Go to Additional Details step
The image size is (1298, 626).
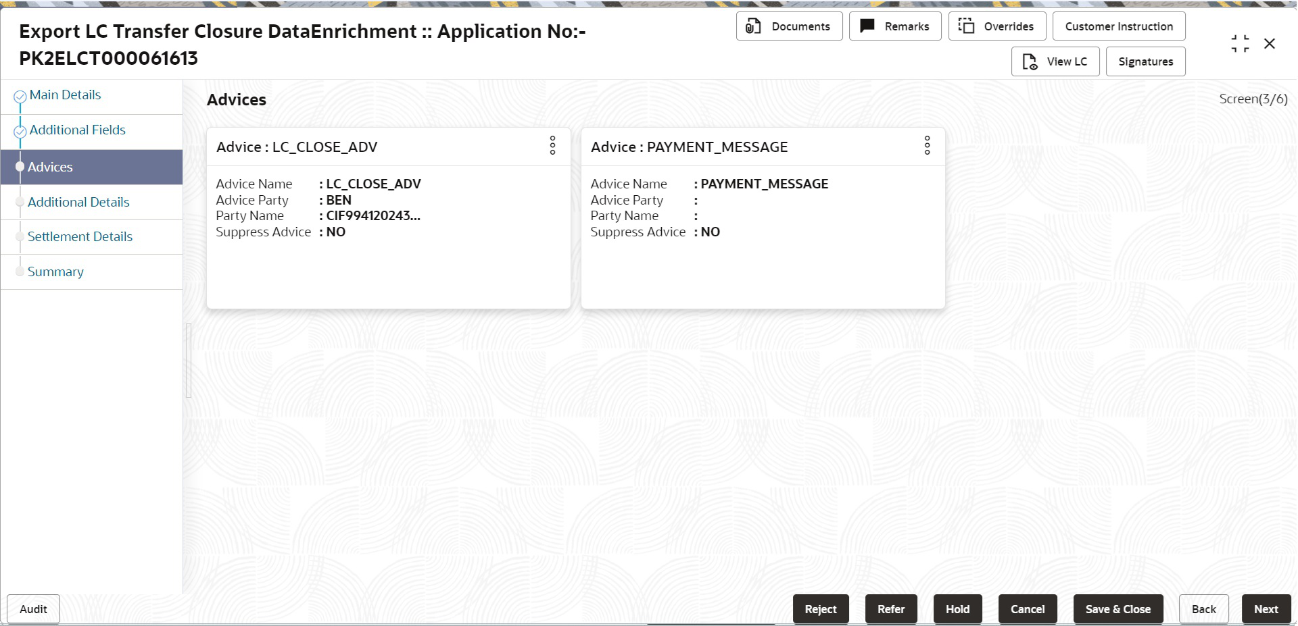(x=78, y=202)
